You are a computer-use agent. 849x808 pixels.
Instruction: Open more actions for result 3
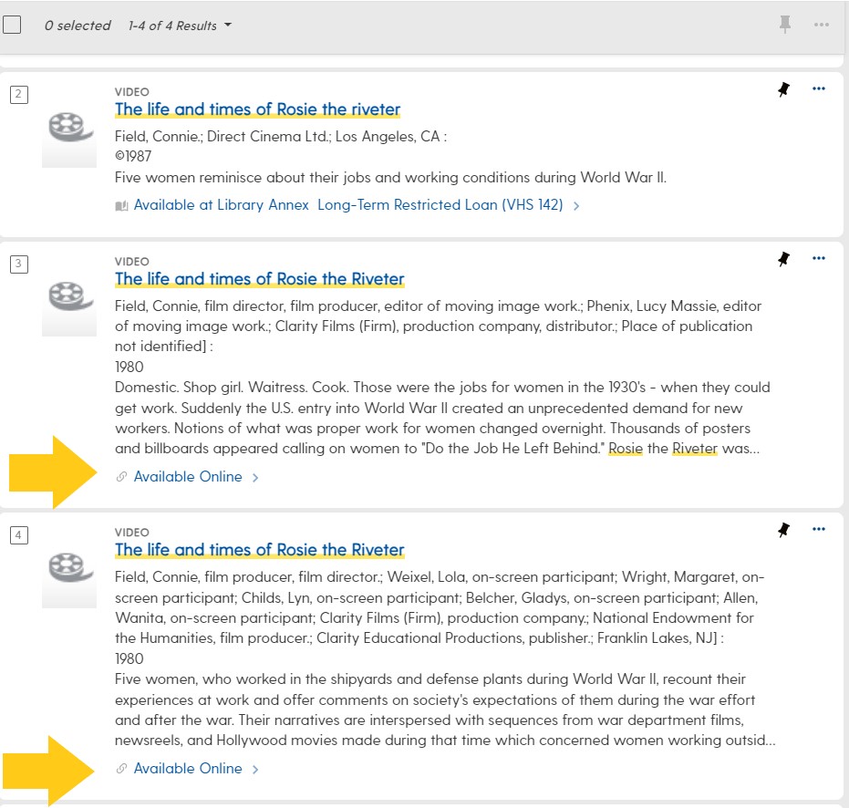[819, 258]
